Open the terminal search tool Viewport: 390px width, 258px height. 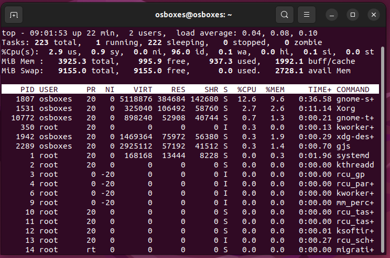pos(284,15)
